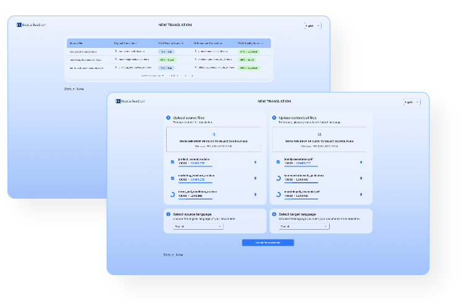Click the upload icon in source files dropzone
Screen dimensions: 463x303
[213, 134]
